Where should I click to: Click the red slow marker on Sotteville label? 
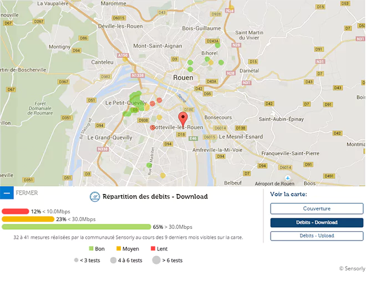tap(152, 127)
